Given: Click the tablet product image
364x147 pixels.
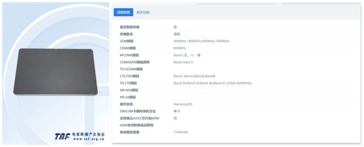Looking at the screenshot, I should (55, 72).
